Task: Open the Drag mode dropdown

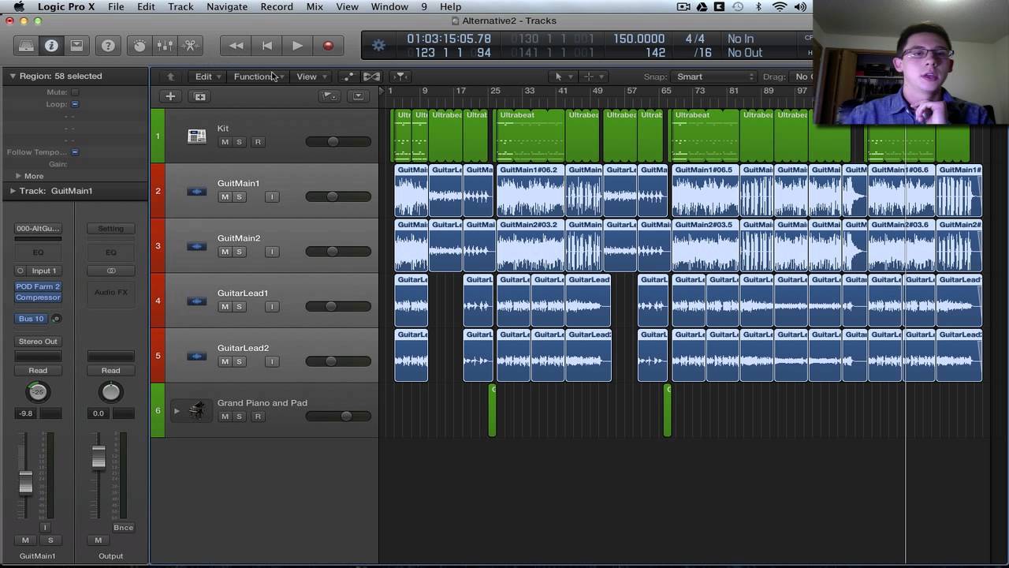Action: pos(802,77)
